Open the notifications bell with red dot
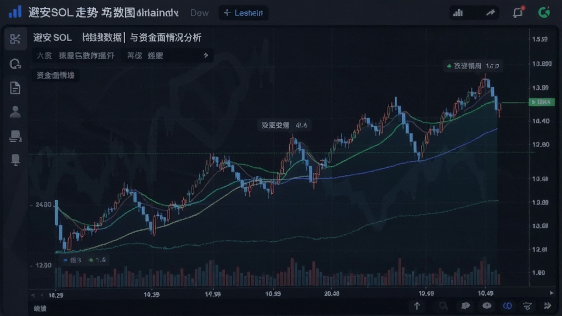 [518, 13]
